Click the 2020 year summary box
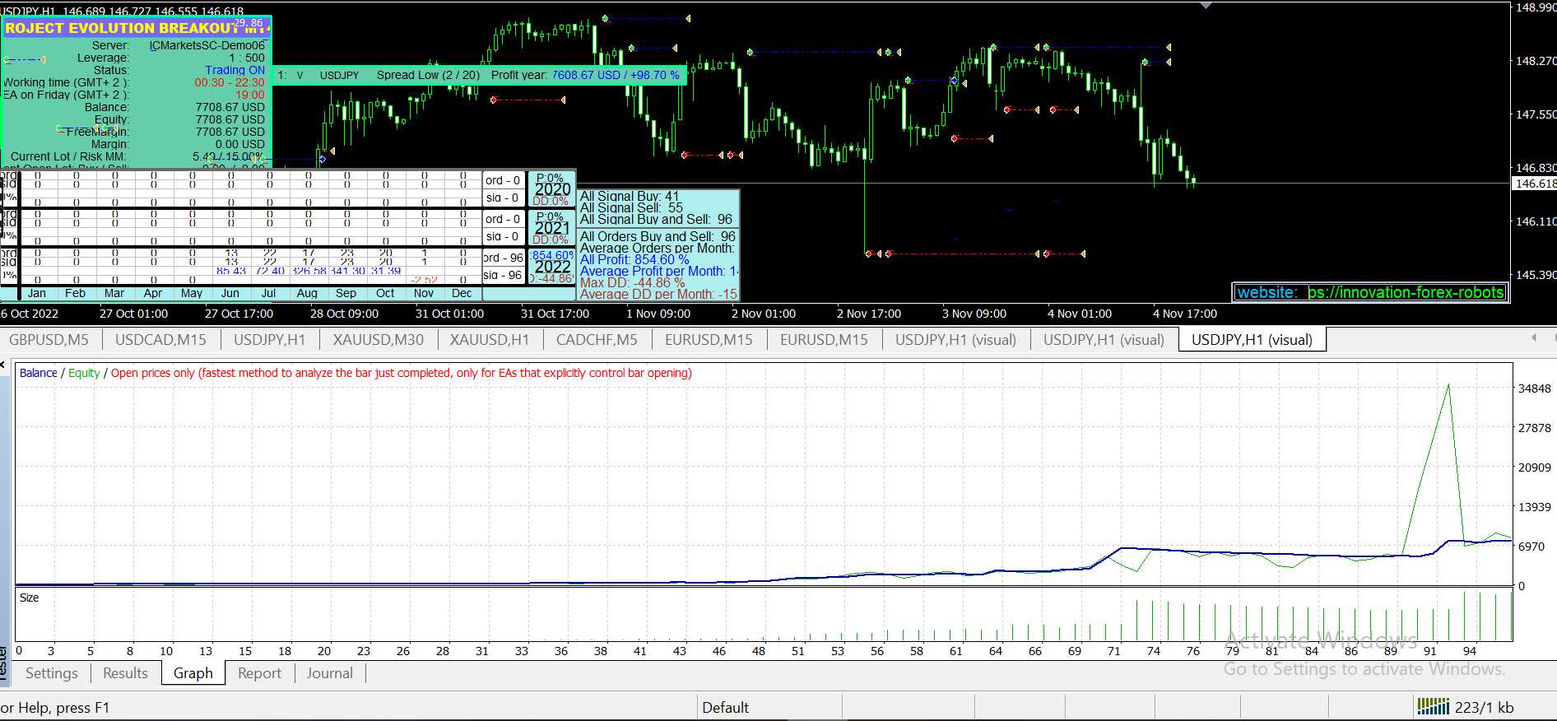1557x721 pixels. pyautogui.click(x=552, y=188)
